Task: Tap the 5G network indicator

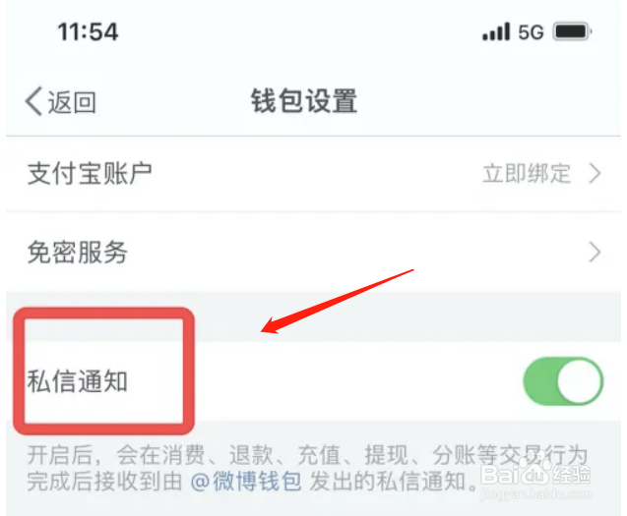Action: tap(532, 32)
